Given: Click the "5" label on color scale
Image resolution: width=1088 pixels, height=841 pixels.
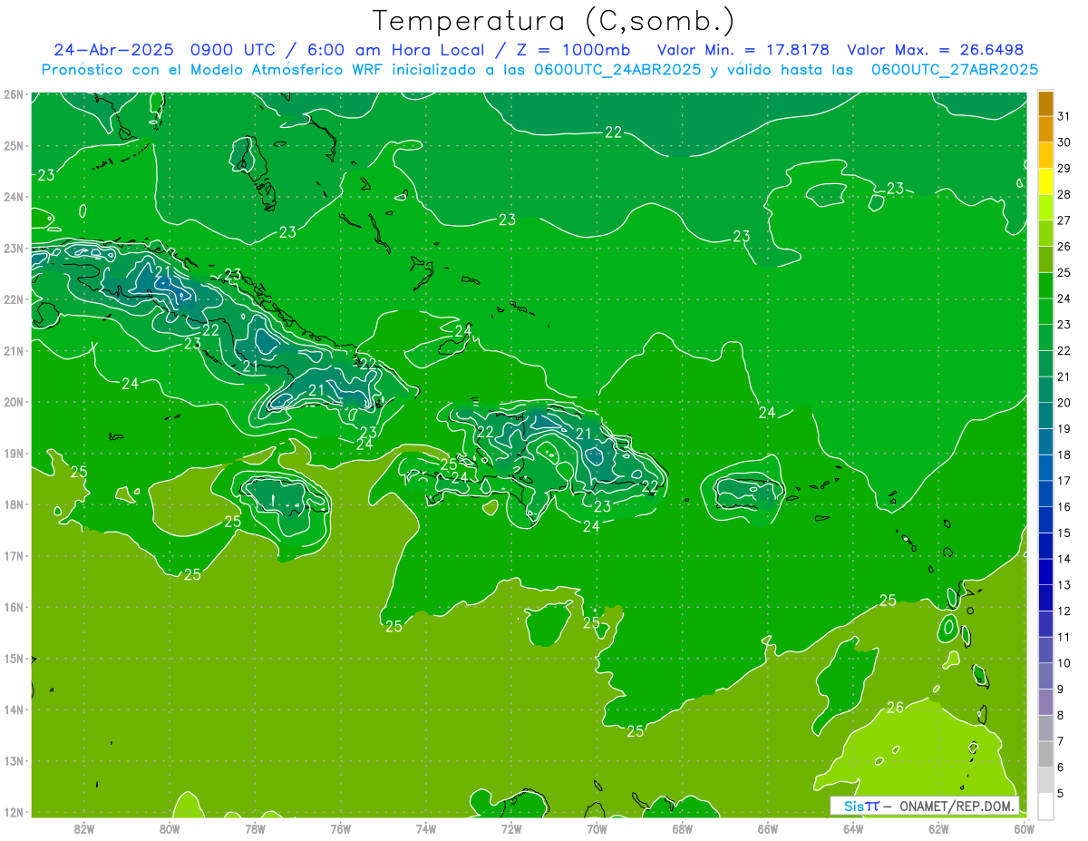Looking at the screenshot, I should click(1062, 794).
